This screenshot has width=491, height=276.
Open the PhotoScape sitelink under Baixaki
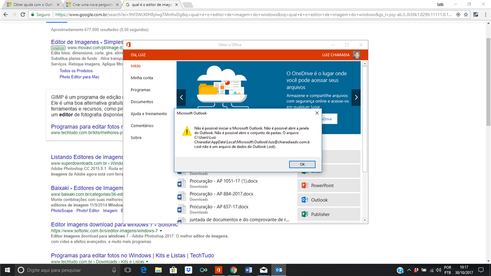pyautogui.click(x=62, y=211)
